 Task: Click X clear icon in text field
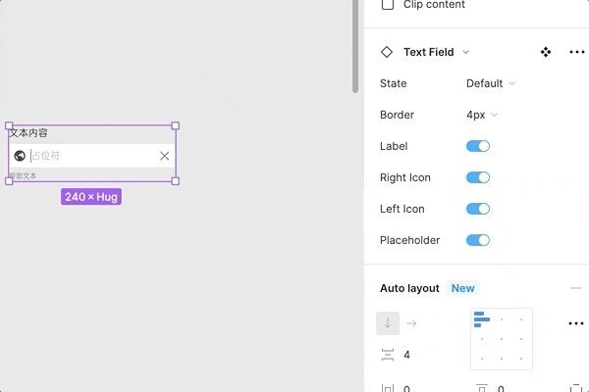click(164, 156)
